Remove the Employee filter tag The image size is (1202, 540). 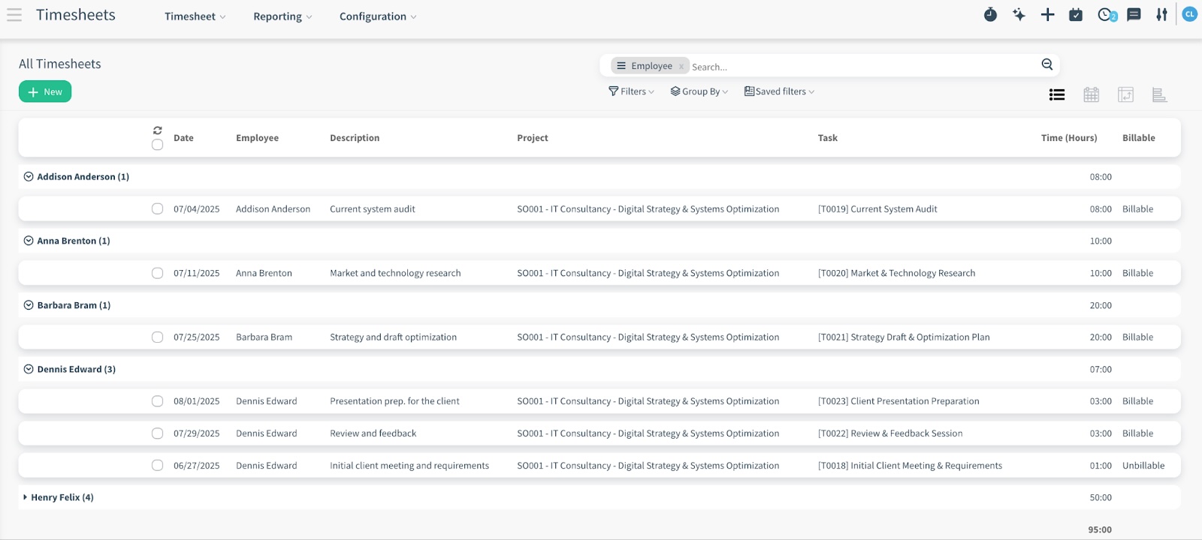pos(681,67)
